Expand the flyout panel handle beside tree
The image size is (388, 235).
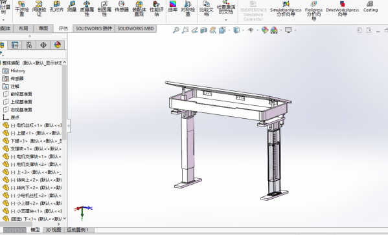click(x=69, y=126)
